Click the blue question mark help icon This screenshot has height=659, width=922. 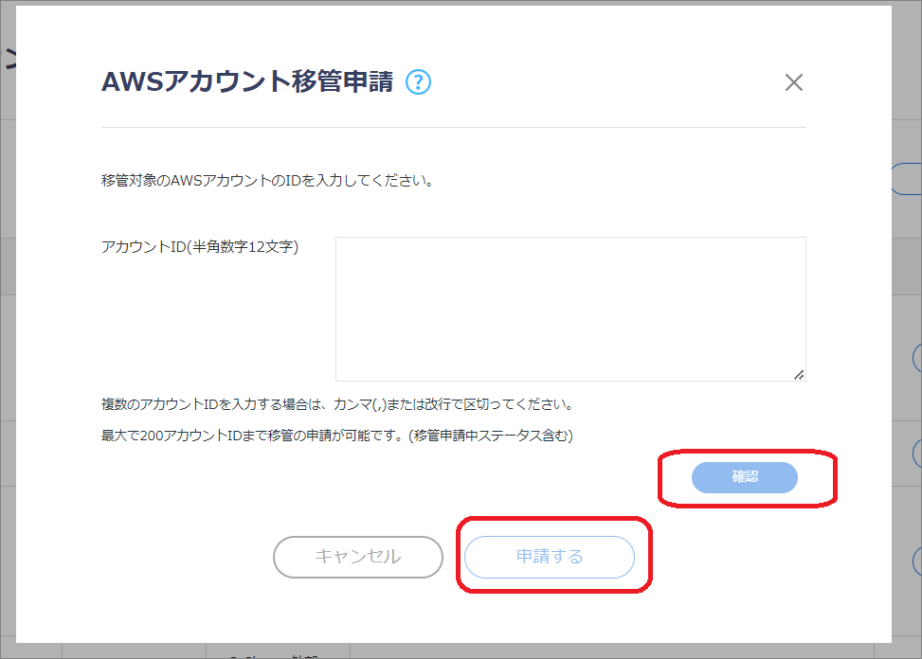(x=418, y=82)
